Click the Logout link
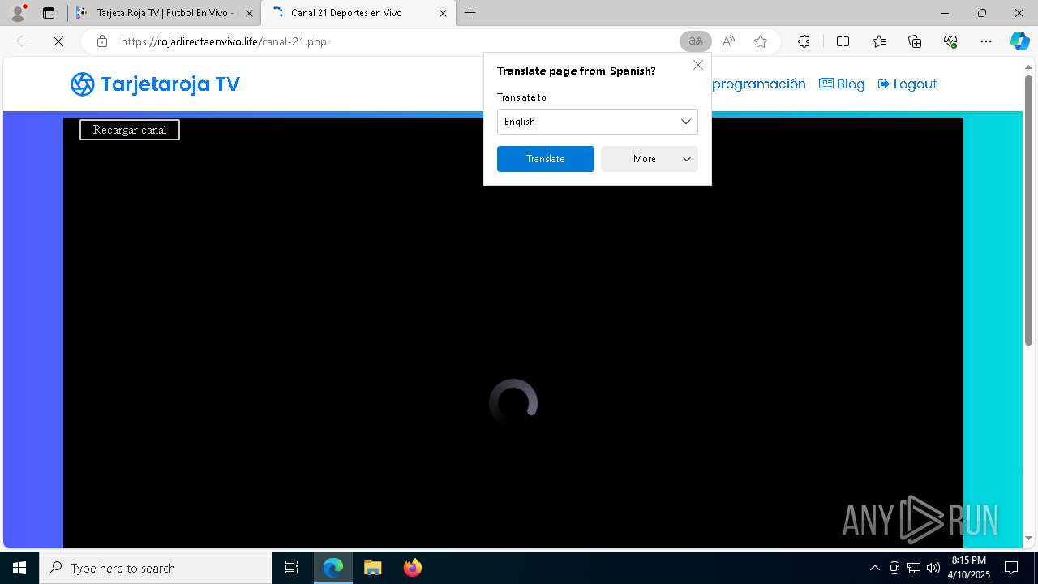The image size is (1038, 584). (x=907, y=84)
